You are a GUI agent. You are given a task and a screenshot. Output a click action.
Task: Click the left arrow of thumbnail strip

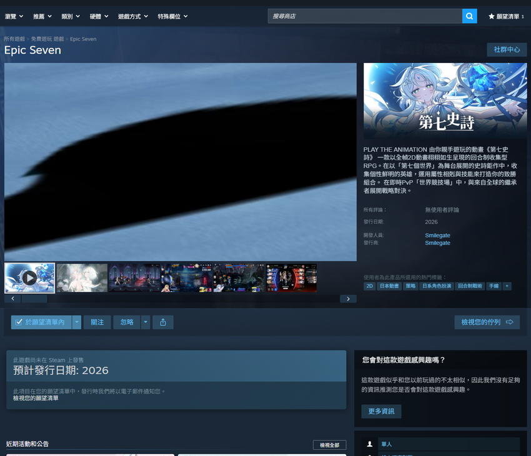[x=13, y=299]
